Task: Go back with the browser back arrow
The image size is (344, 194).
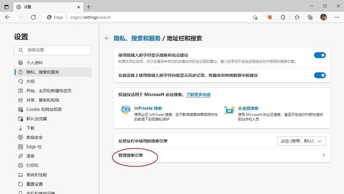Action: pos(7,17)
